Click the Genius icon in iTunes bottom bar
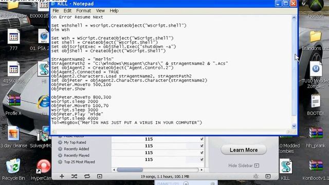Viewport: 329px width, 185px height. tap(255, 176)
